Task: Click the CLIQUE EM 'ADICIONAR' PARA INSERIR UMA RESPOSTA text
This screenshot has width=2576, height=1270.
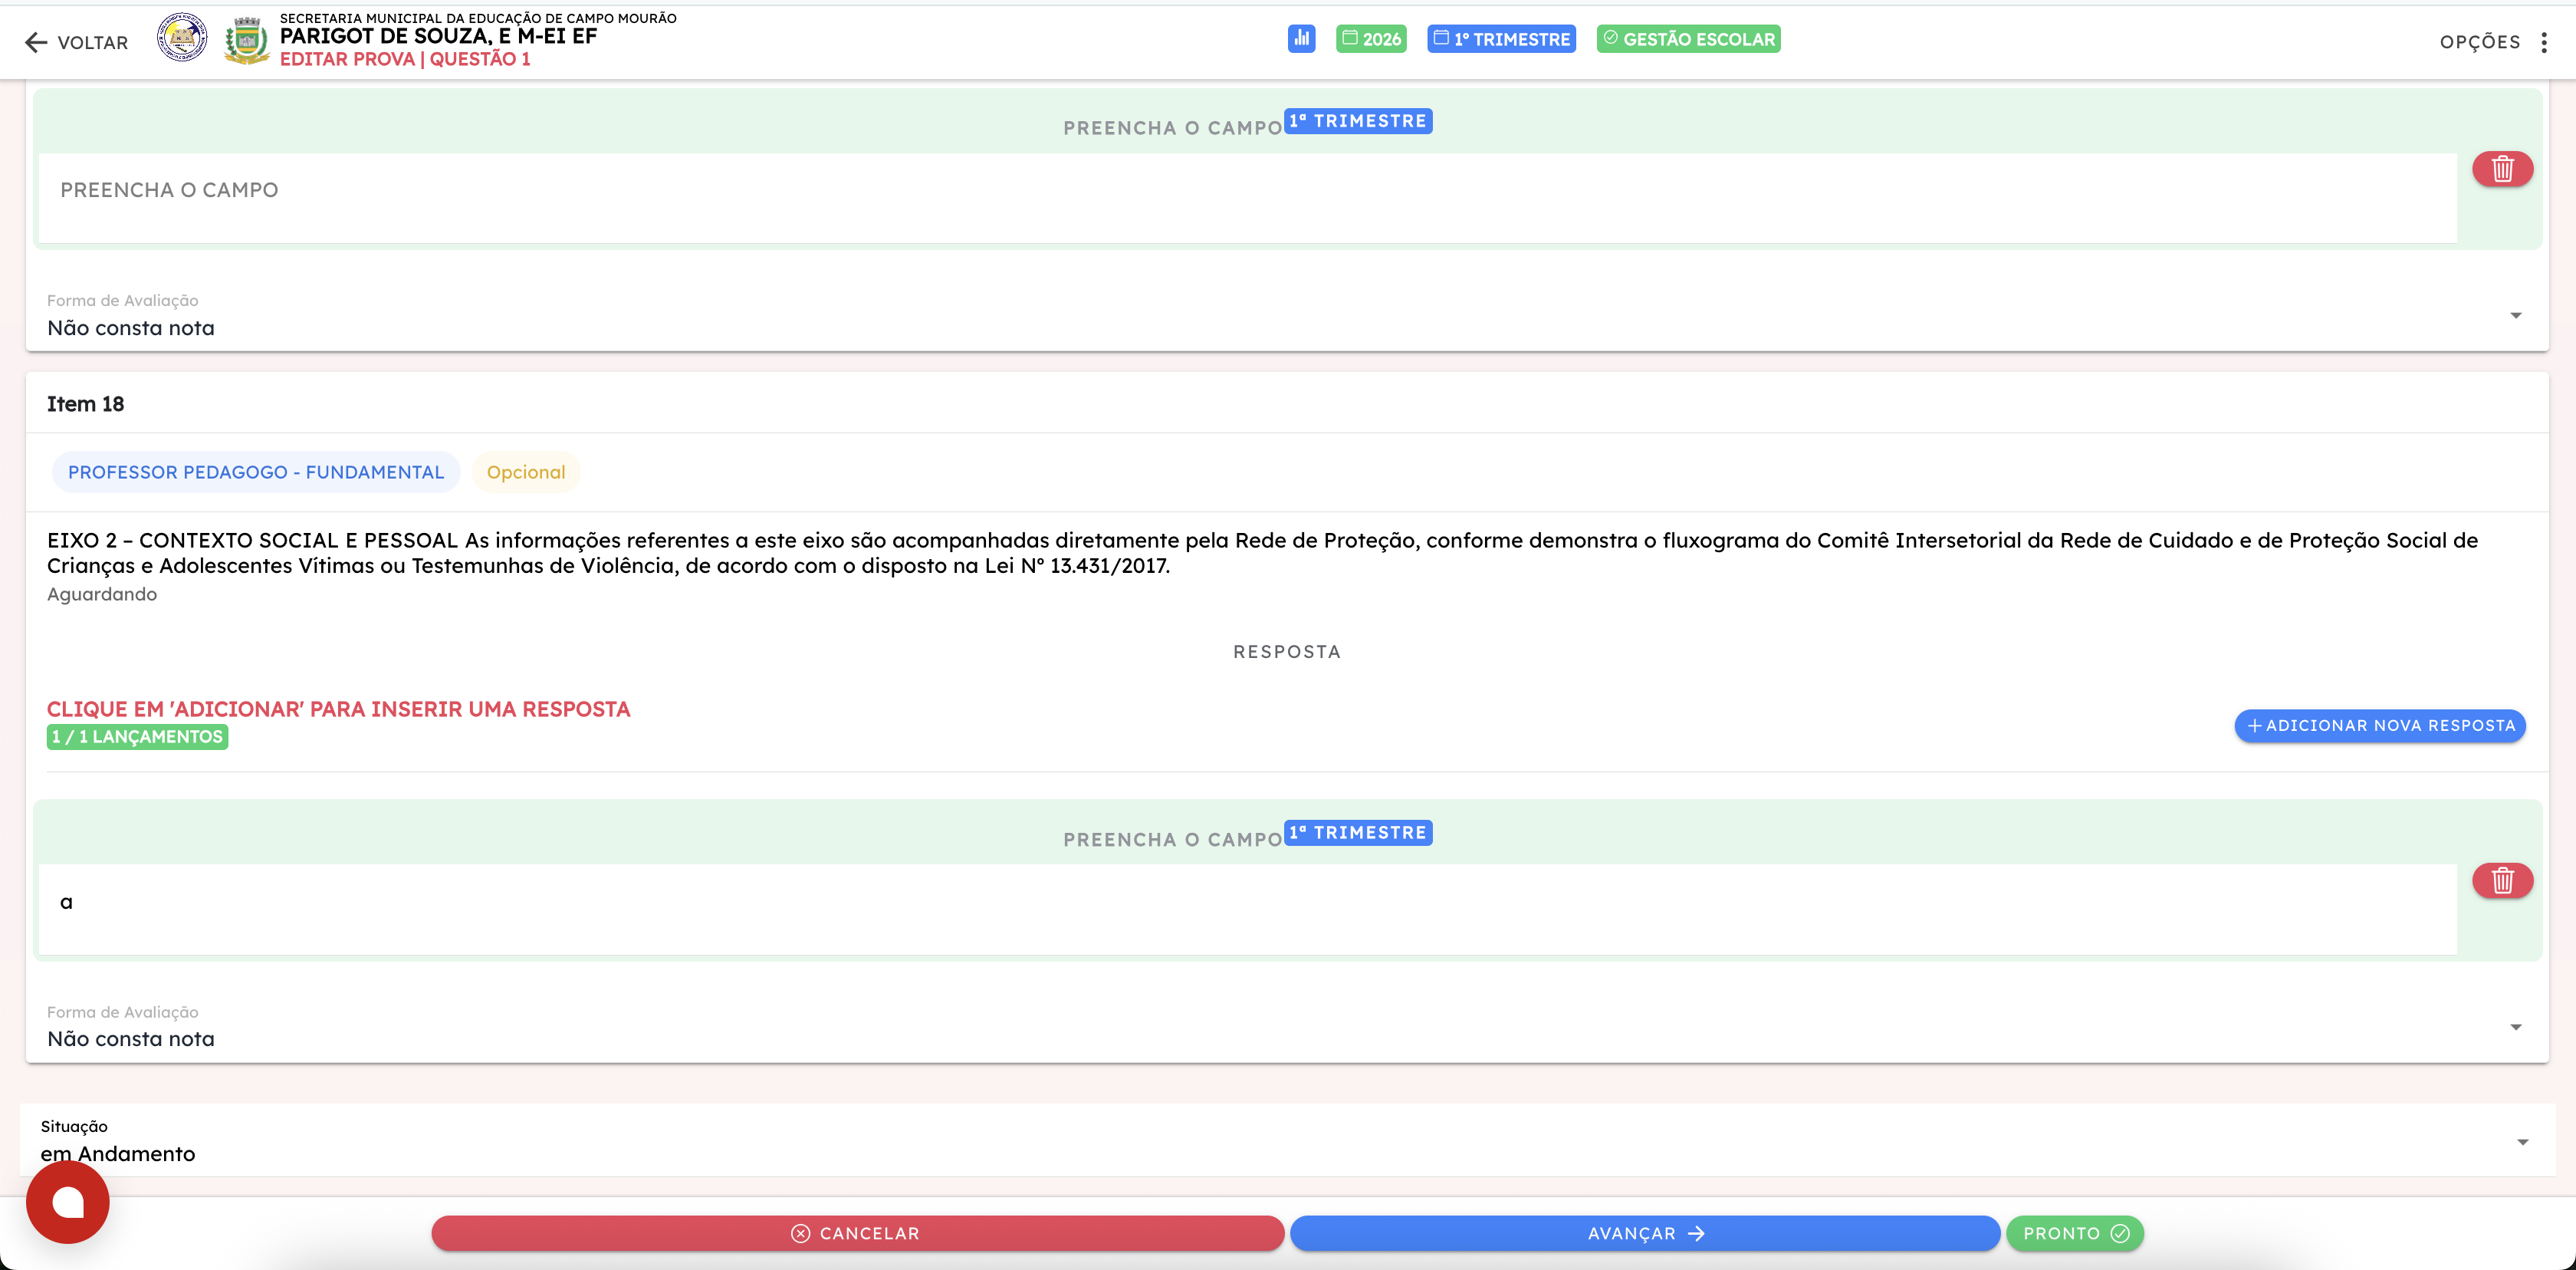Action: 339,709
